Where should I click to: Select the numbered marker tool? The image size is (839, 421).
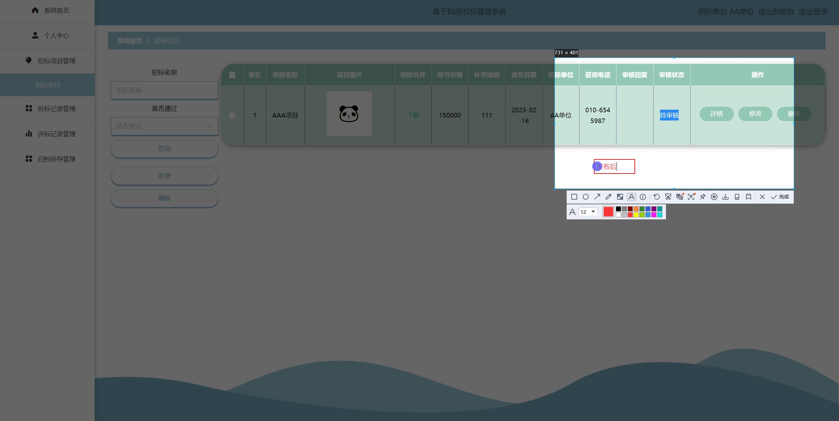click(x=643, y=197)
